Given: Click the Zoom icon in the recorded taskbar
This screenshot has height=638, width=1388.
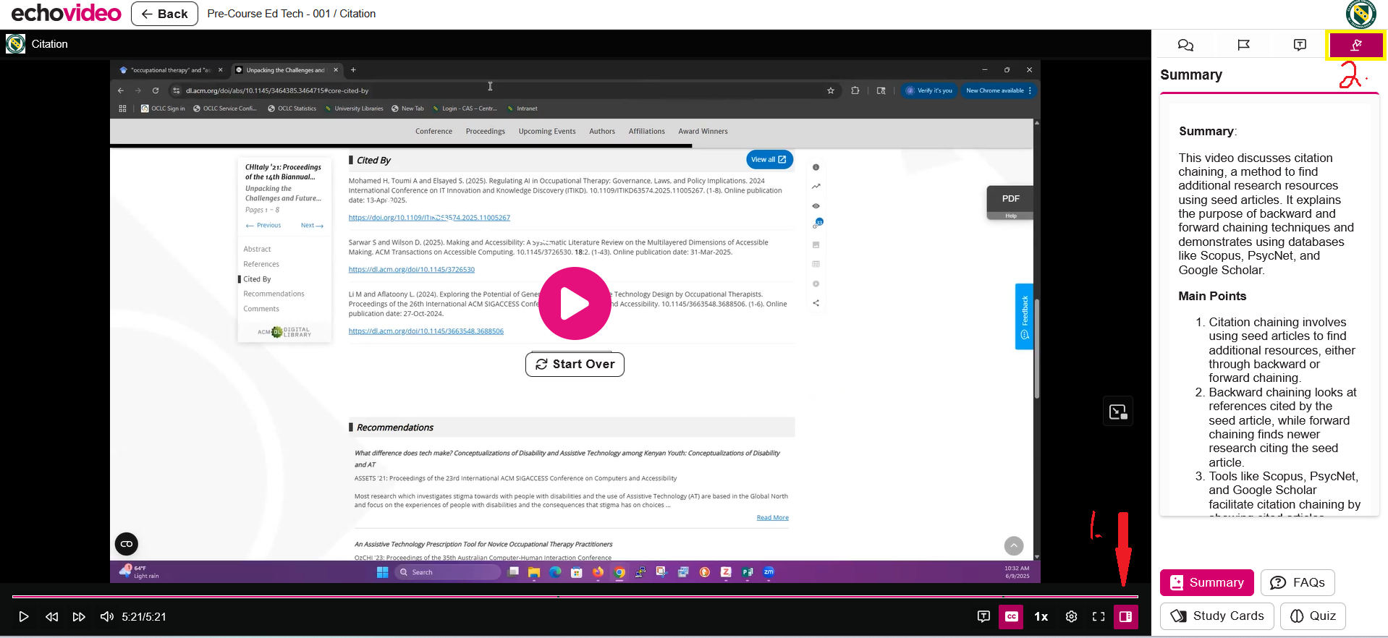Looking at the screenshot, I should [x=769, y=571].
